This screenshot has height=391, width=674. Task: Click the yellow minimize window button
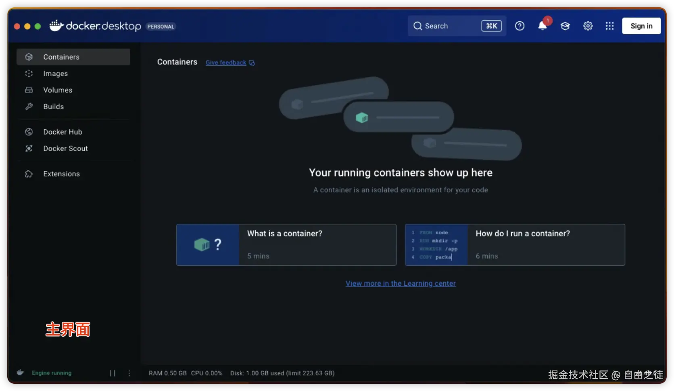(x=27, y=26)
